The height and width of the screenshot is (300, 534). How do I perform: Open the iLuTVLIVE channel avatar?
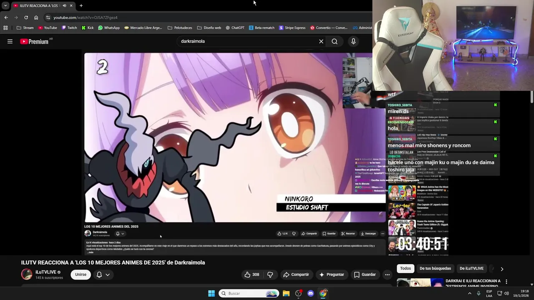27,274
